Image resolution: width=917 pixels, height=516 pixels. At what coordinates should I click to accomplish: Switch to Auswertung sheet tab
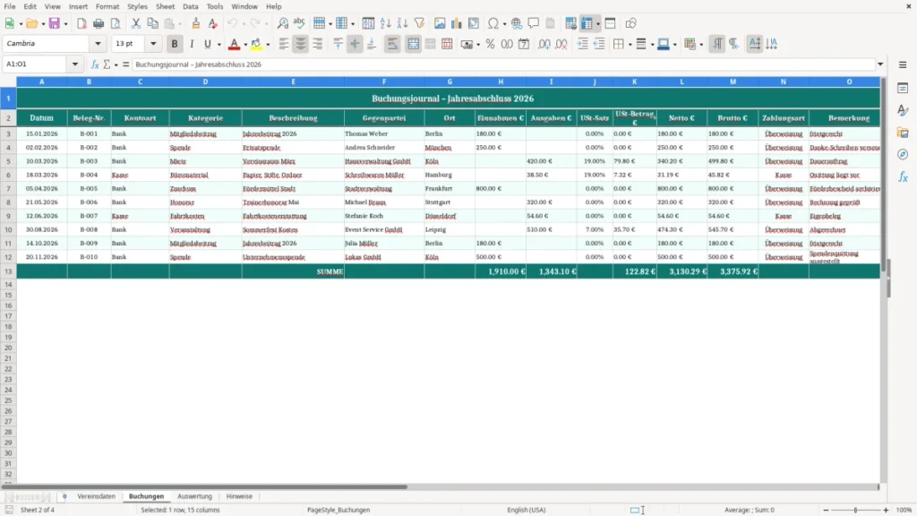click(194, 496)
